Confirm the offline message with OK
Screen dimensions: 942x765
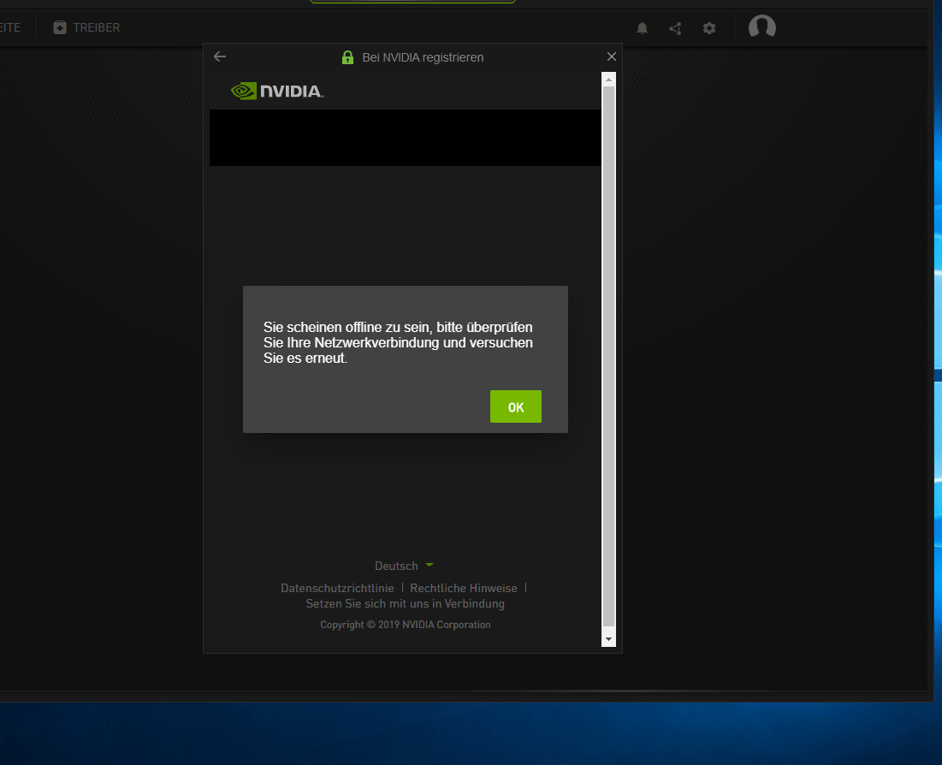coord(515,406)
